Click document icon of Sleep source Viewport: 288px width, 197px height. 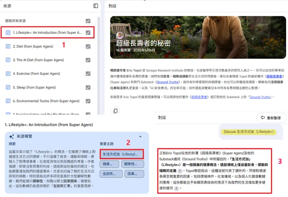(x=8, y=87)
